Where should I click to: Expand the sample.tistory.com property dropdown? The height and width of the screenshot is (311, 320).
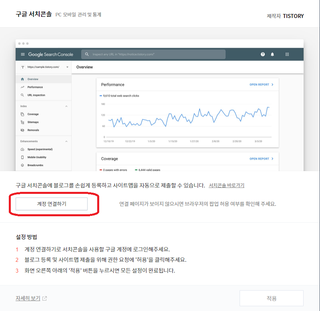pyautogui.click(x=67, y=67)
